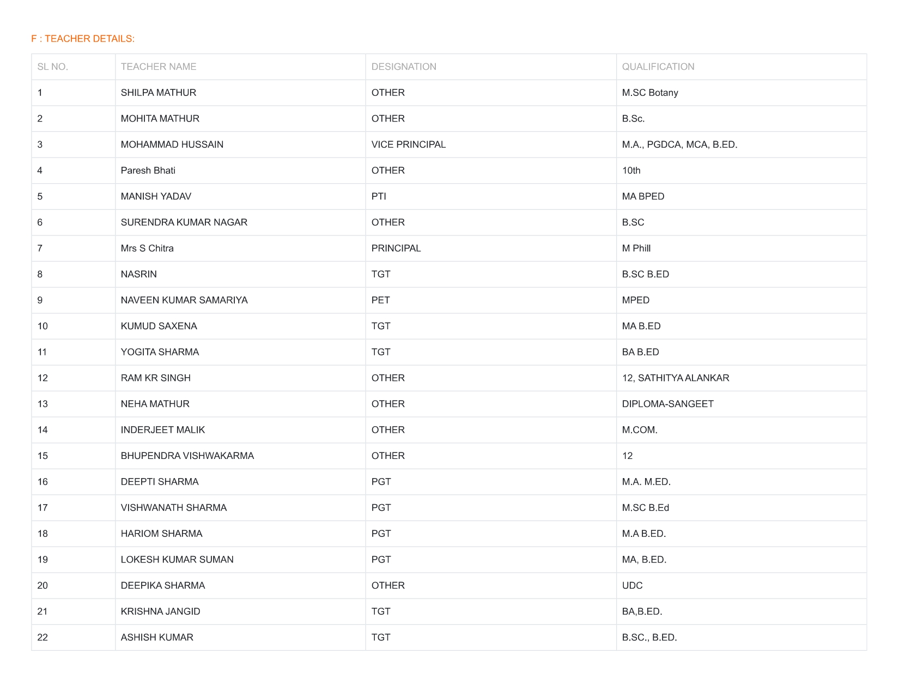Select the name SHILPA MATHUR
Viewport: 899px width, 695px height.
coord(159,93)
